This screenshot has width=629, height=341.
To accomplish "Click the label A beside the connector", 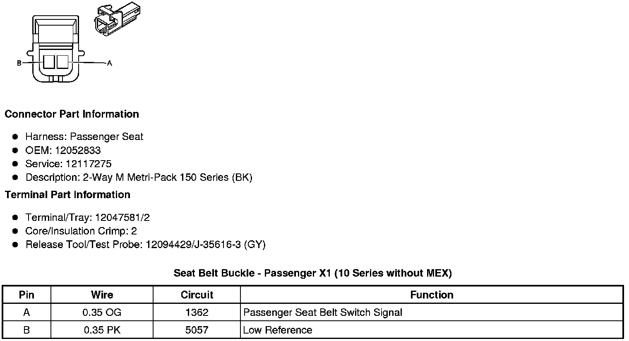I will (x=110, y=63).
